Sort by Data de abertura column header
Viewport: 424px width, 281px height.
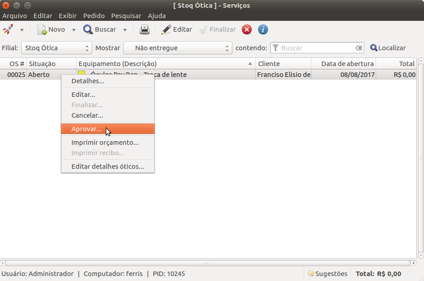tap(344, 64)
